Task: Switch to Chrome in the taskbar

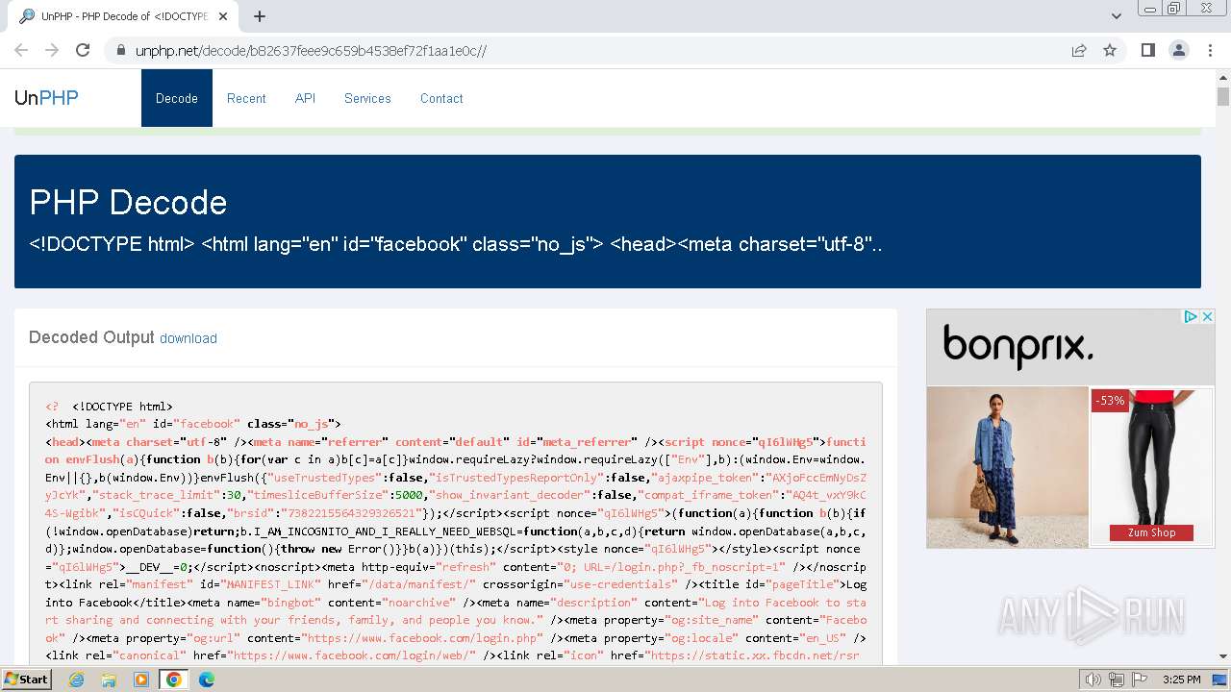Action: coord(174,680)
